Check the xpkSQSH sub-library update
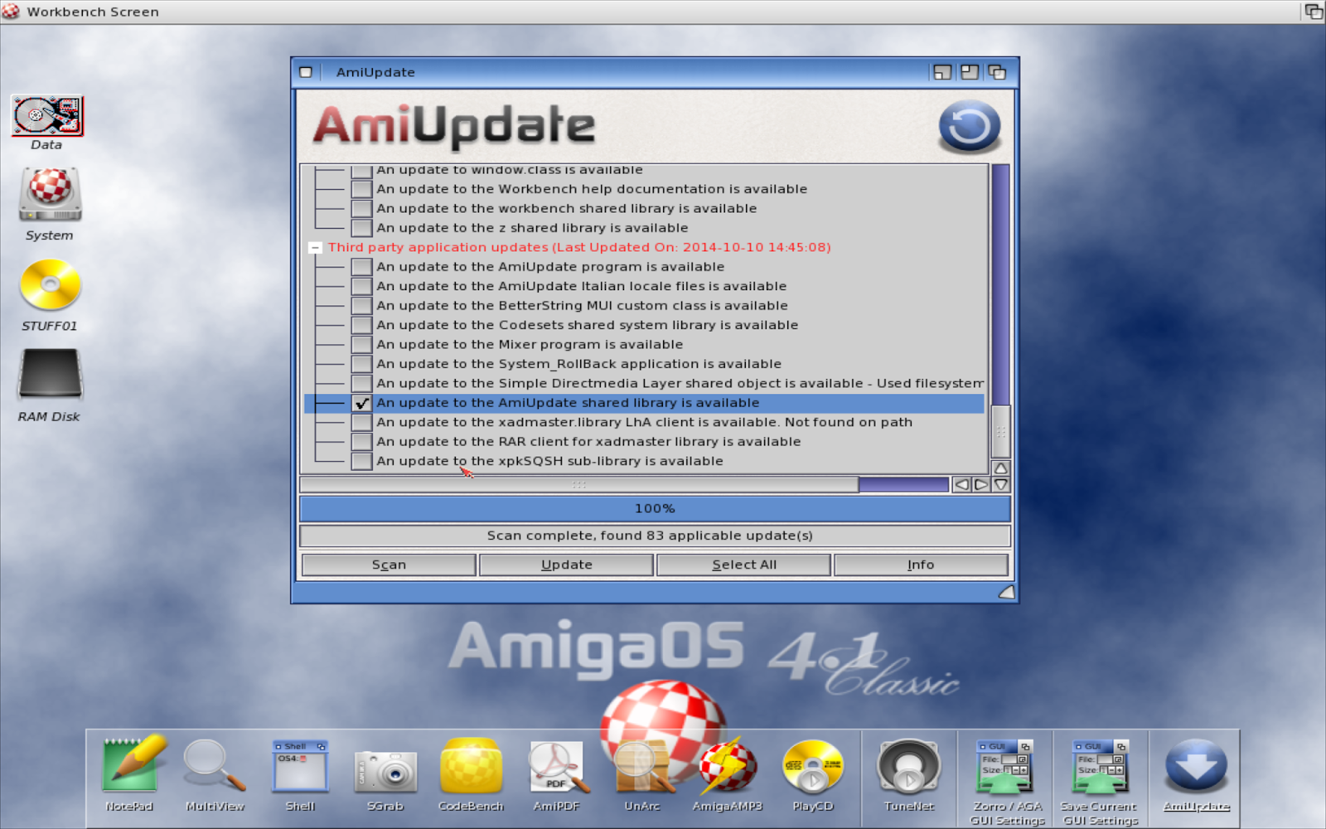The height and width of the screenshot is (829, 1326). click(x=361, y=461)
